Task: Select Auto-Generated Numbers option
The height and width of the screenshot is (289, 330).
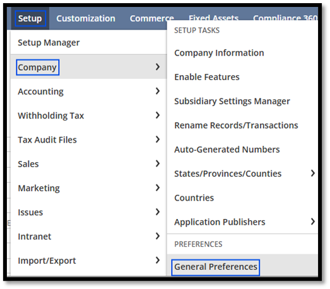Action: [227, 150]
